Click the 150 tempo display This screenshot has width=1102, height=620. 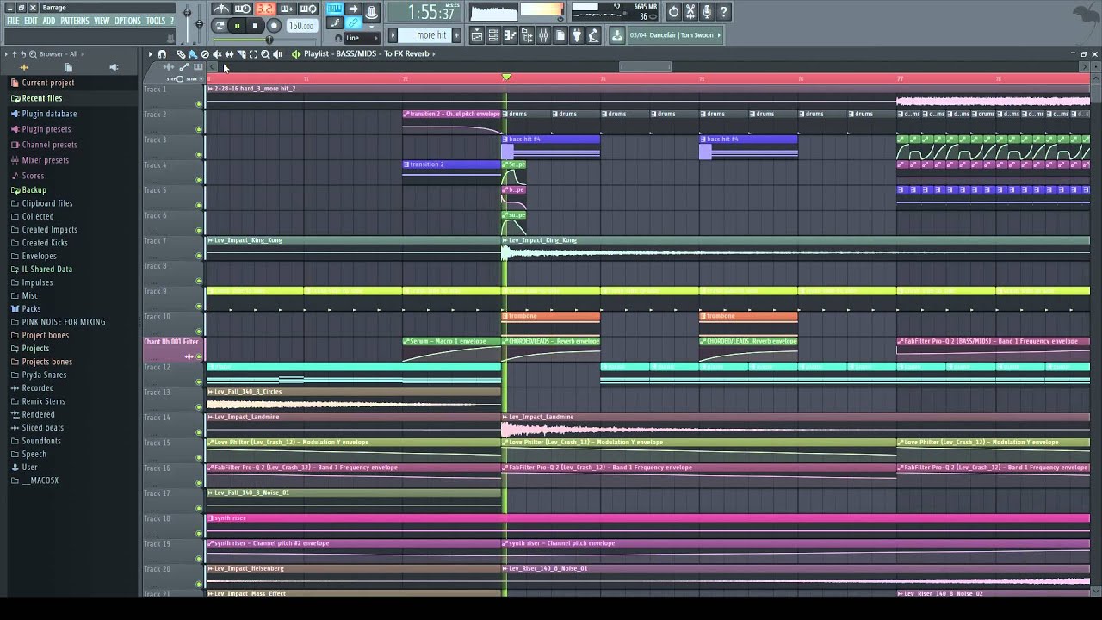[x=301, y=27]
